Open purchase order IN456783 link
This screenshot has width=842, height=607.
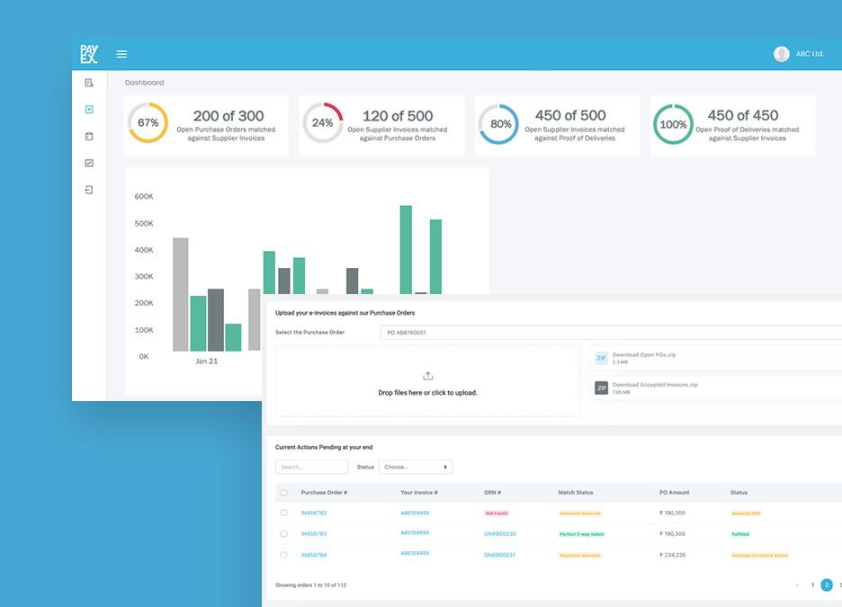pyautogui.click(x=314, y=534)
